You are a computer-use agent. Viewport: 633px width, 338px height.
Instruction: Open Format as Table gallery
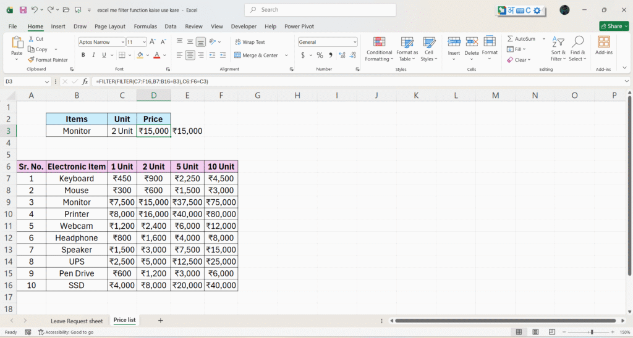[x=407, y=49]
